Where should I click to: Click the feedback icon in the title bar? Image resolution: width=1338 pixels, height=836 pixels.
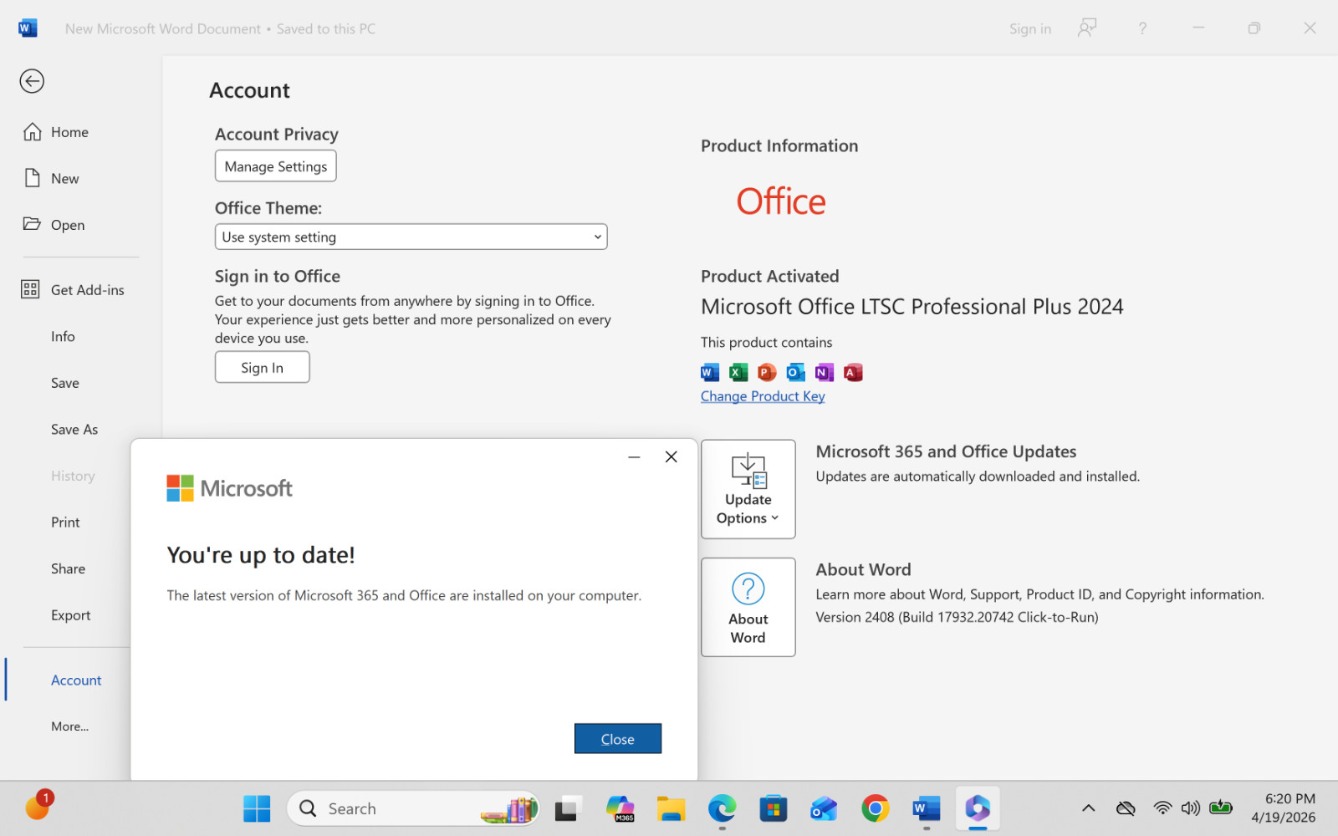pos(1086,28)
